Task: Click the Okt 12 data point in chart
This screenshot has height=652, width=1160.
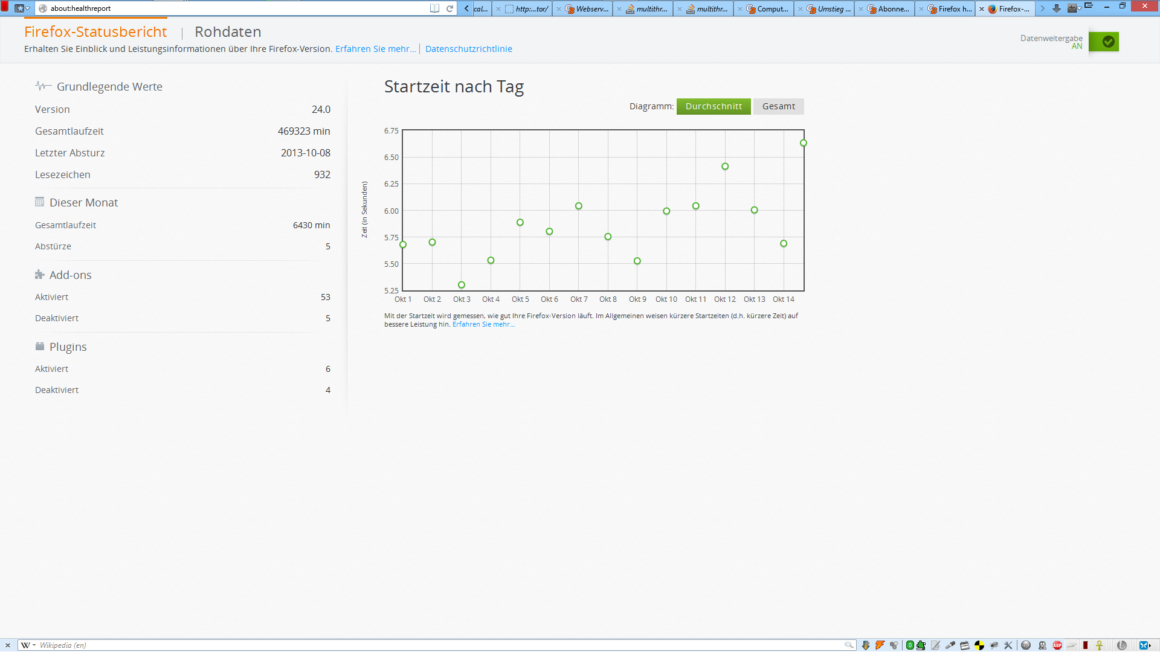Action: point(725,167)
